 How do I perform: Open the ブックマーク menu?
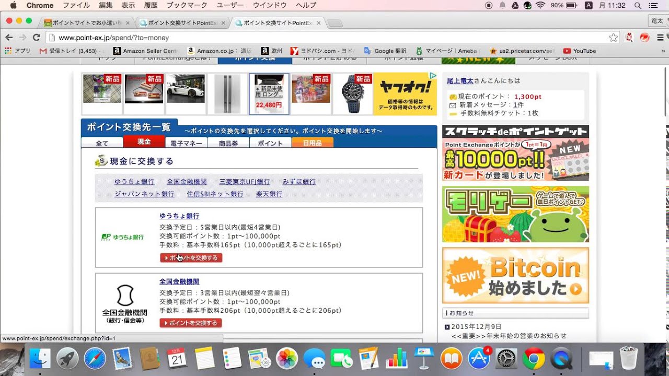pyautogui.click(x=187, y=5)
